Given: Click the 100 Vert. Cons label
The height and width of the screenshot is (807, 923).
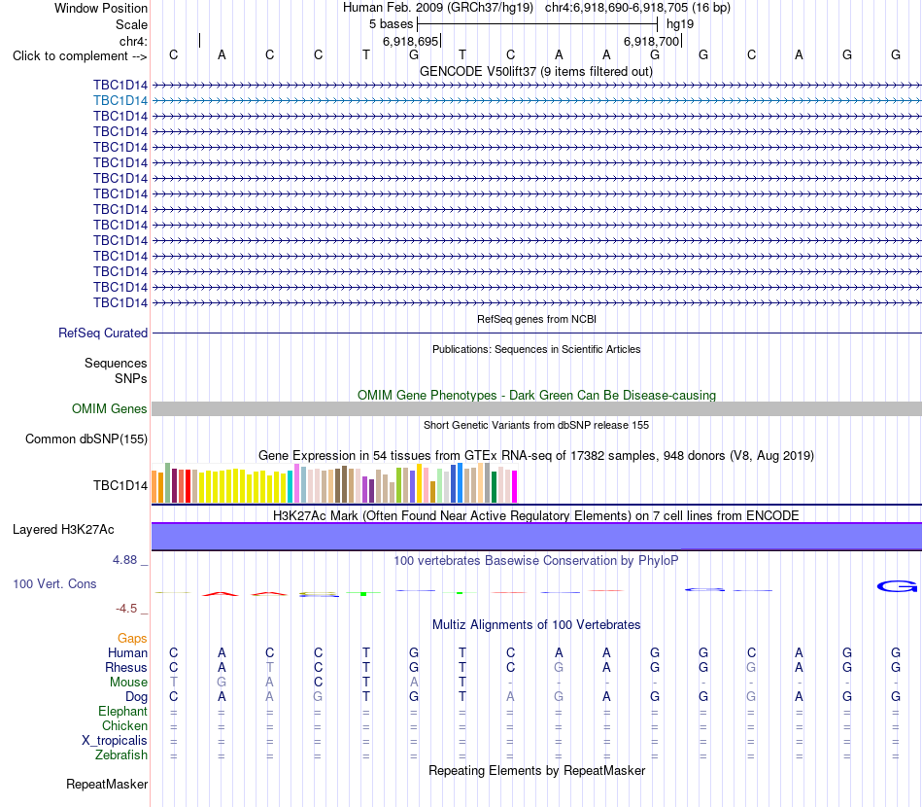Looking at the screenshot, I should [54, 583].
